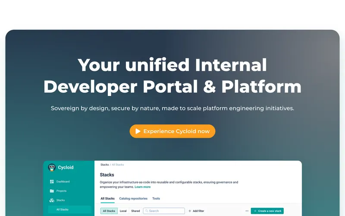
Task: Open the three-dots more options menu
Action: (247, 211)
